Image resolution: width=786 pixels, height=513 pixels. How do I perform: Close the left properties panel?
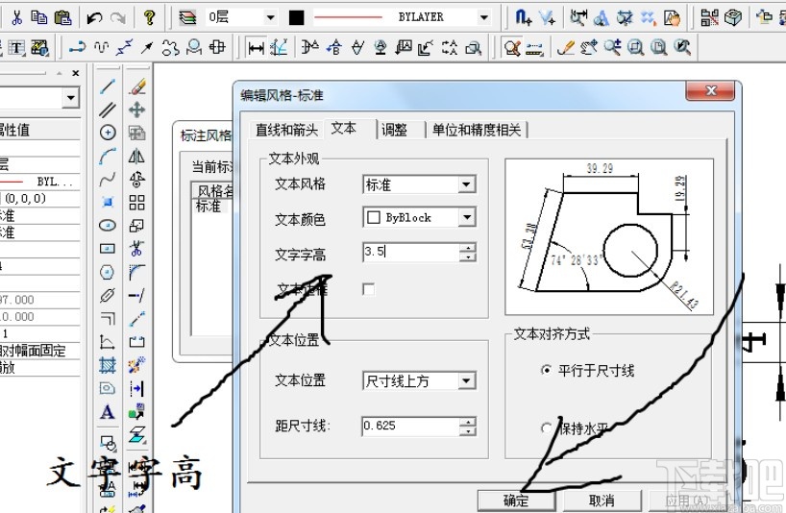coord(76,73)
